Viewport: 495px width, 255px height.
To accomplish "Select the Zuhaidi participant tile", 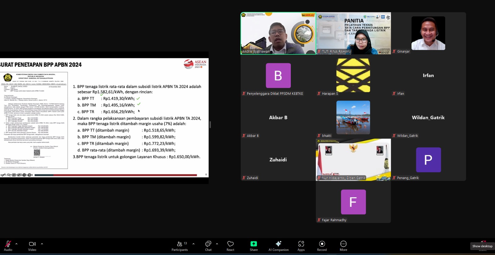I will coord(278,160).
